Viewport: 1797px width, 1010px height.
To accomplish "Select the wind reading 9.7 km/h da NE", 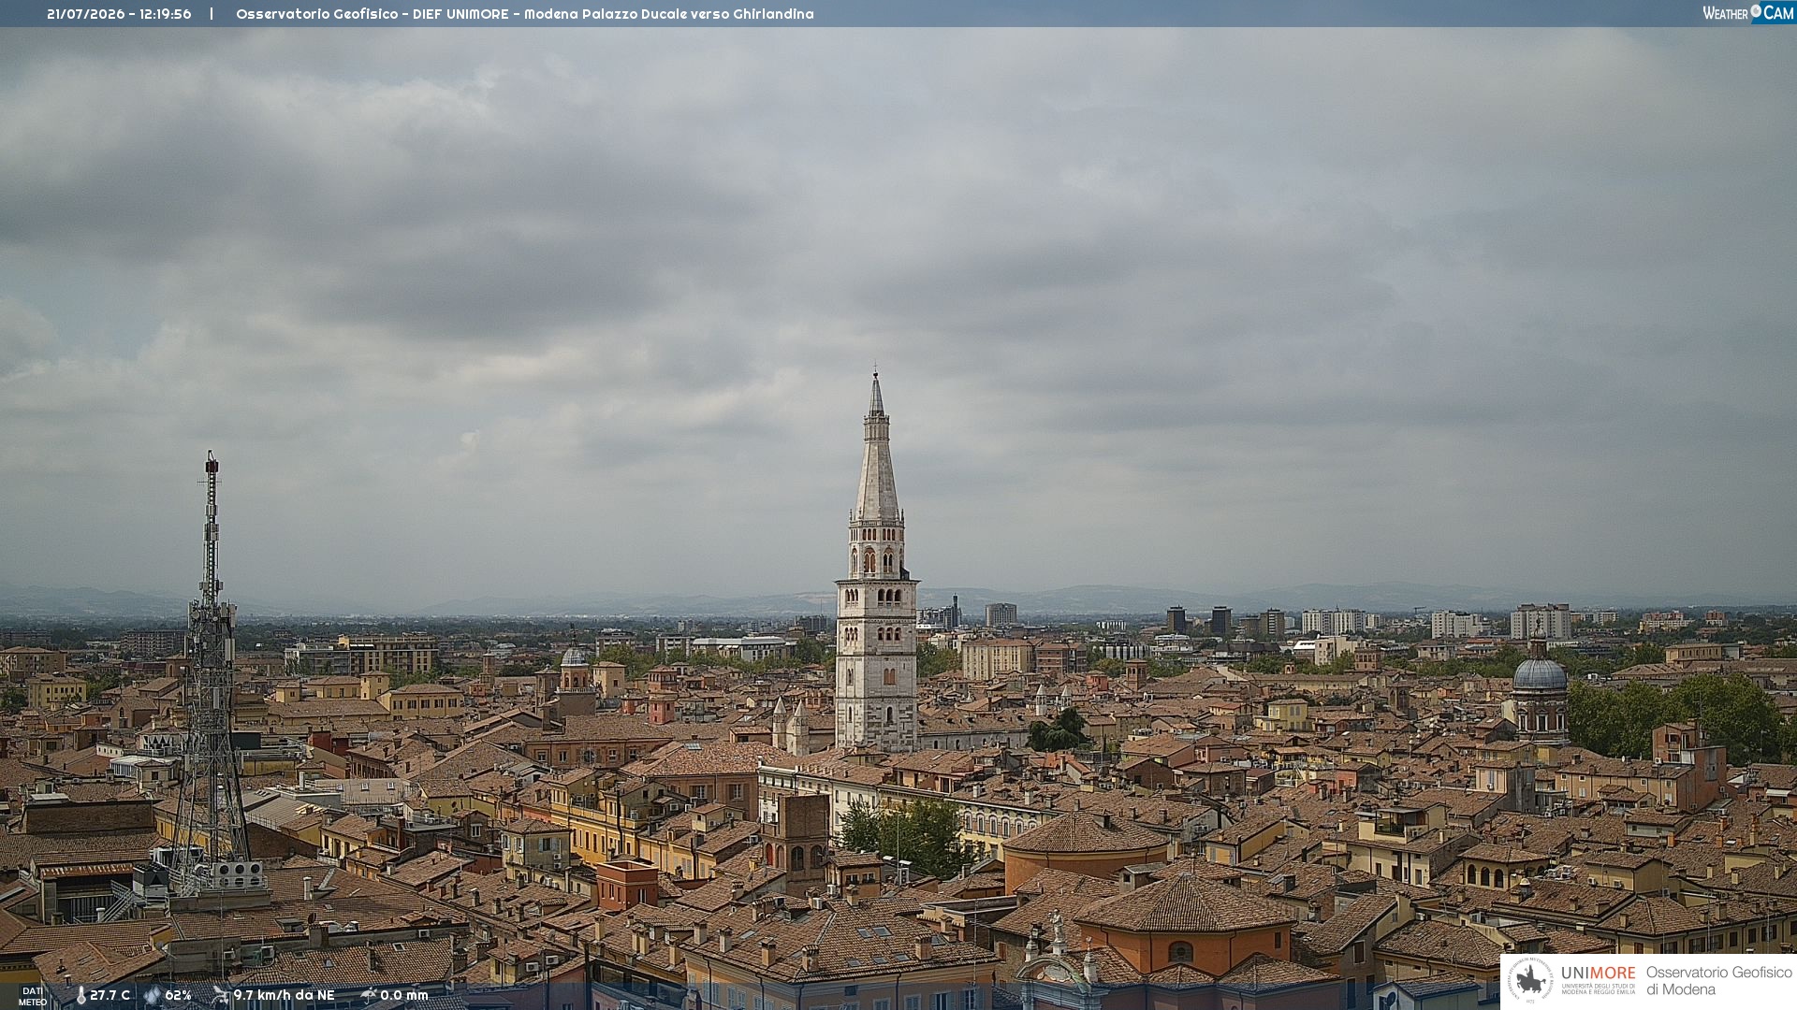I will click(284, 995).
